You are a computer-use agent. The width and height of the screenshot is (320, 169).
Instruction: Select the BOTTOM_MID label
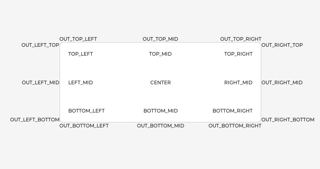(160, 111)
